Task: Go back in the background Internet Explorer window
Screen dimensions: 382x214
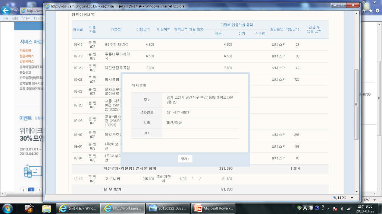Action: 6,10
